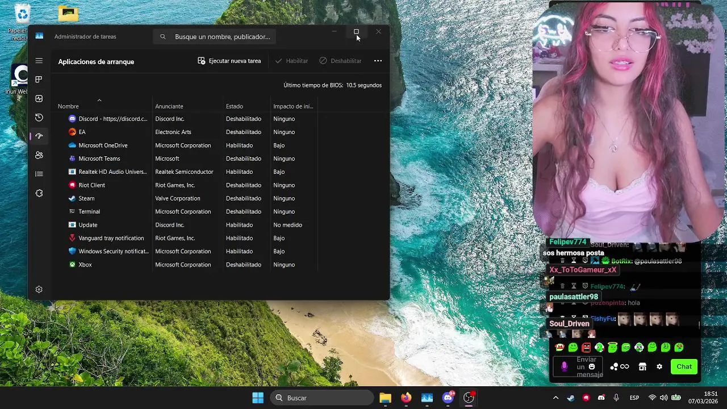This screenshot has width=727, height=409.
Task: Sort by Estado column header
Action: coord(234,106)
